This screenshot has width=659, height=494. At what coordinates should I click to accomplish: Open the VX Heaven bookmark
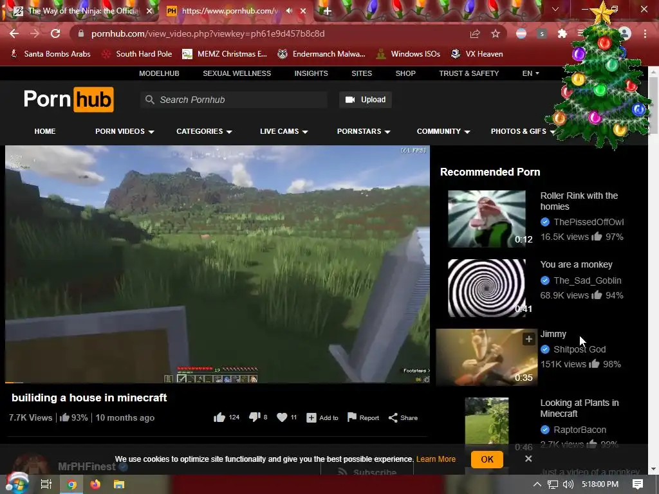(477, 54)
